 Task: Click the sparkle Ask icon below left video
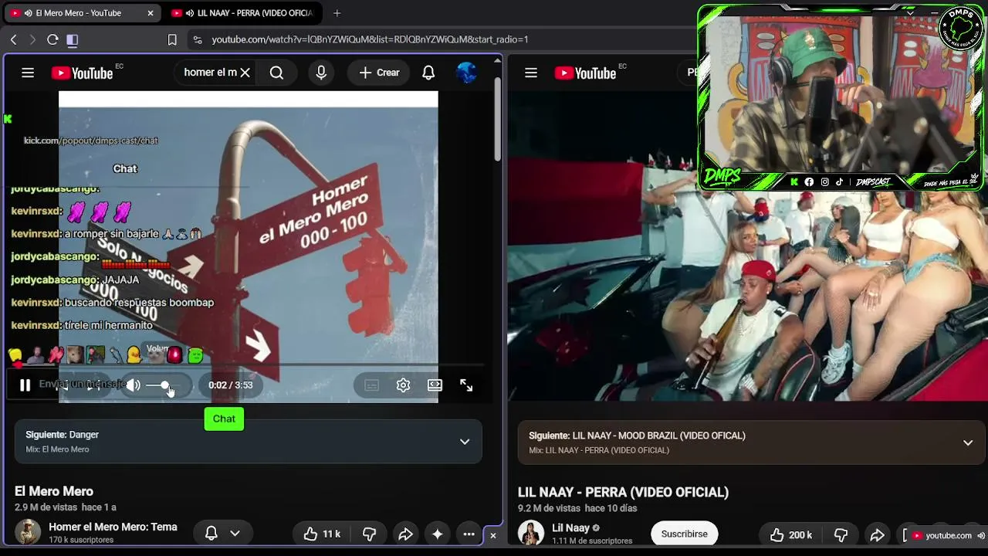pos(437,534)
